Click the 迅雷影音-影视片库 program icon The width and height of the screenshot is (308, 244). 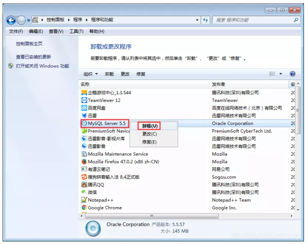(x=84, y=138)
